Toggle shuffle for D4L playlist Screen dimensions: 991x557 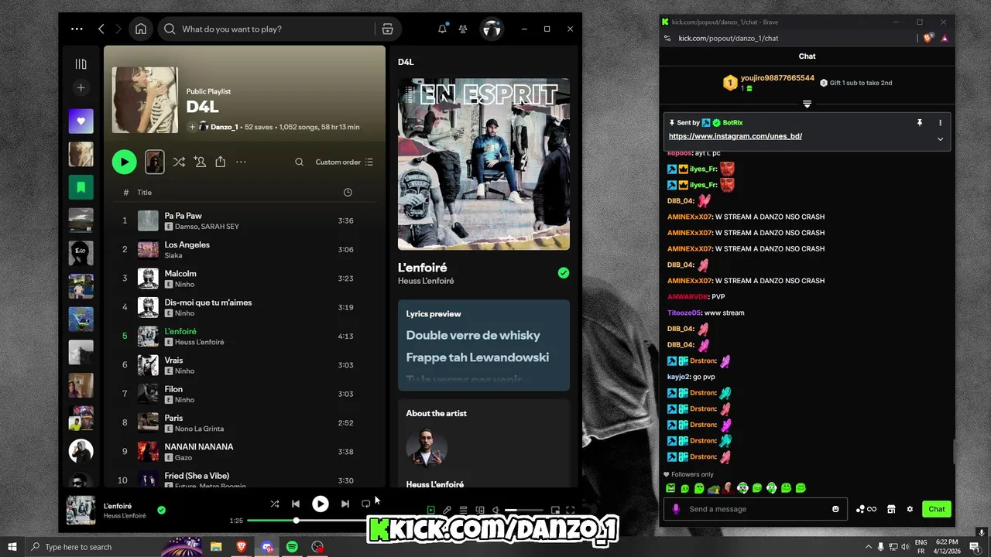tap(179, 162)
